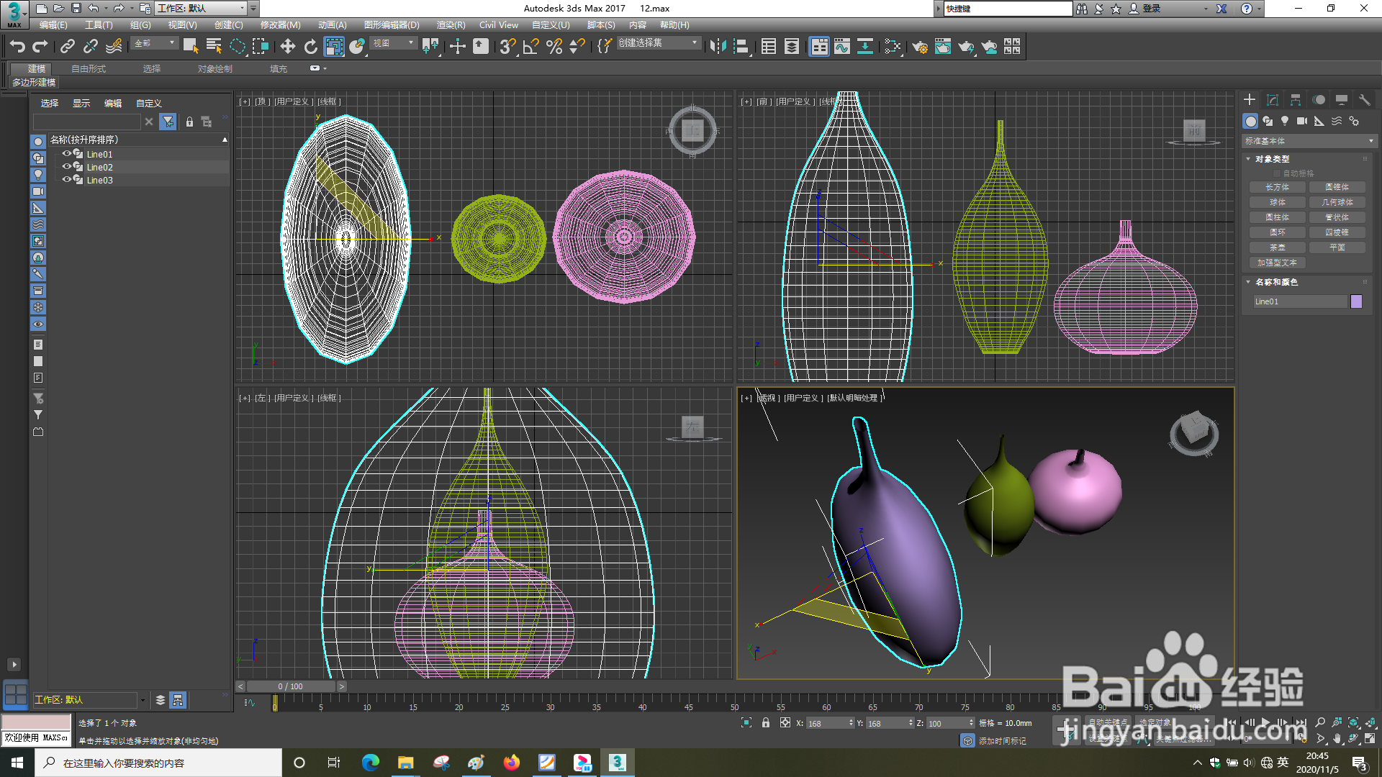Enable the 自动栅格 checkbox
This screenshot has width=1382, height=777.
(x=1278, y=173)
